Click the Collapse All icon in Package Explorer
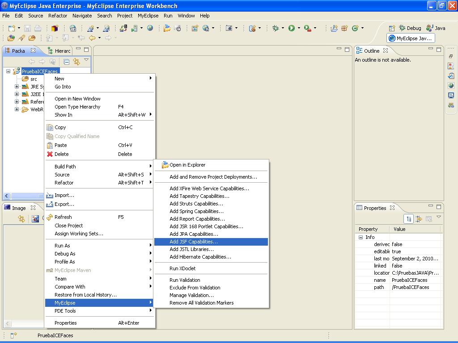Screen dimensions: 458x343 pyautogui.click(x=67, y=62)
